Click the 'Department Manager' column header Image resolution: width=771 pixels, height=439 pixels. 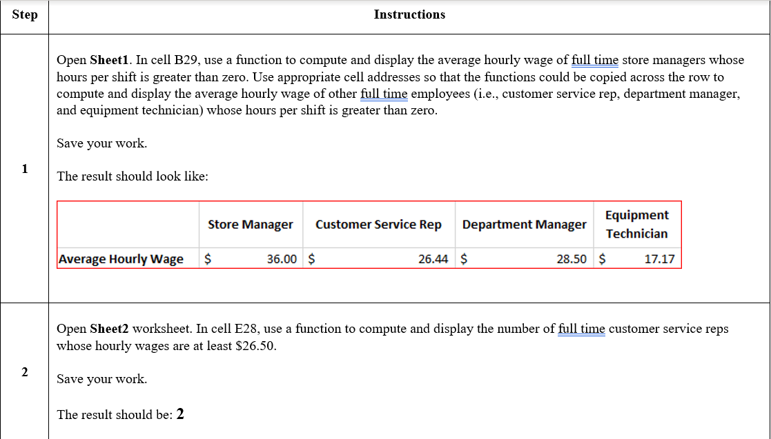point(524,224)
